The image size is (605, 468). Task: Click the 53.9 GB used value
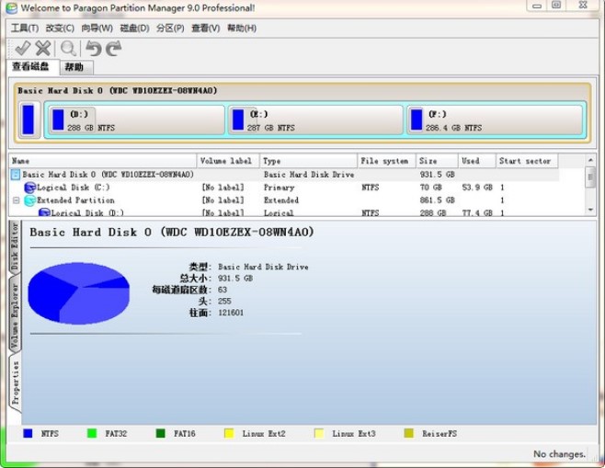click(477, 188)
